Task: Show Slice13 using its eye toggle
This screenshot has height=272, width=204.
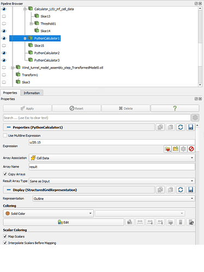Action: [x=4, y=16]
